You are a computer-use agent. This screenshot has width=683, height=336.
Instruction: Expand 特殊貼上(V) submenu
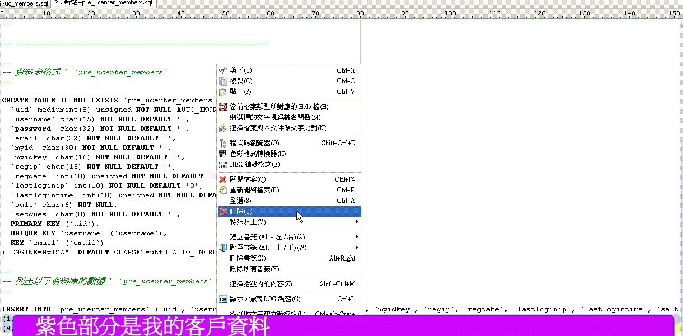(x=289, y=222)
